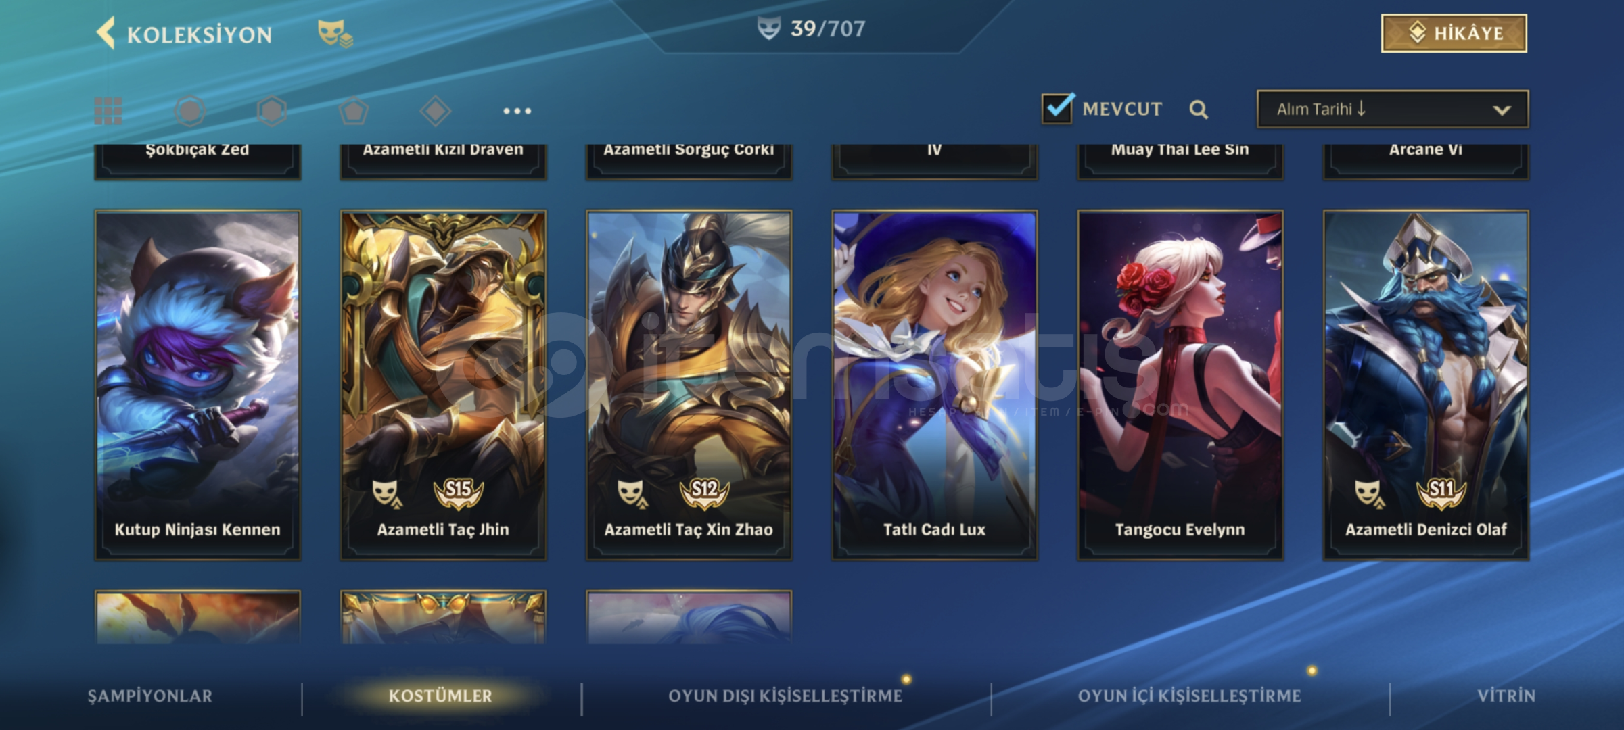
Task: Select the Azametli Taç Jhin skin card
Action: 443,385
